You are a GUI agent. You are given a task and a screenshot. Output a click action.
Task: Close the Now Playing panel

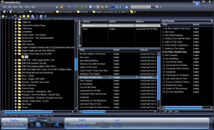pos(212,21)
